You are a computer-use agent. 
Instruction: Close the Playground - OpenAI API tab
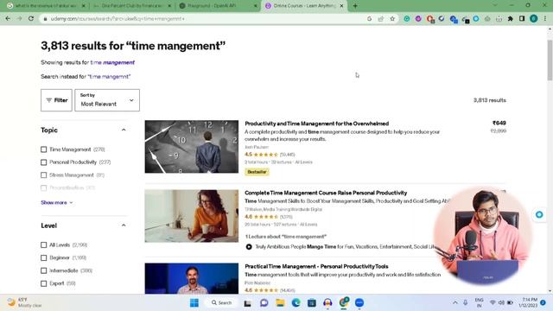click(x=256, y=6)
